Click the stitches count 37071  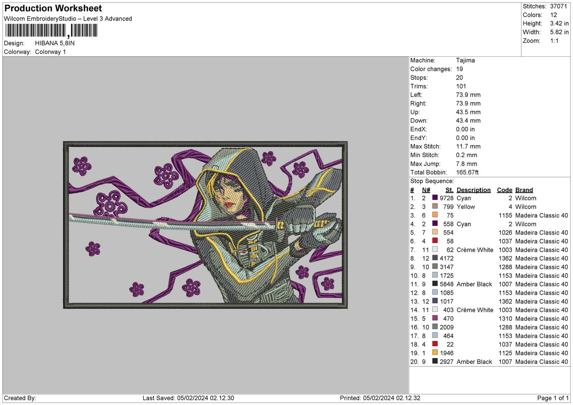560,6
